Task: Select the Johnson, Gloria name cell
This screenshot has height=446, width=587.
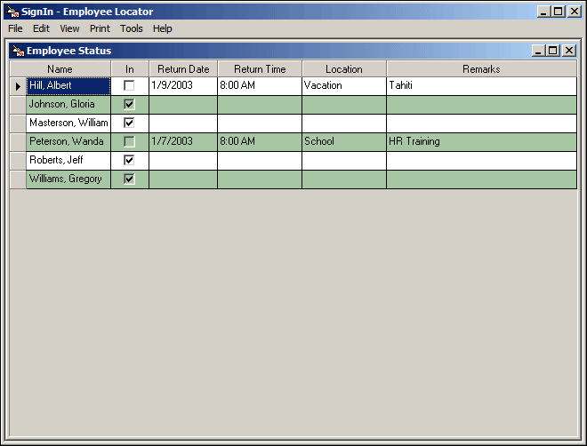Action: [68, 105]
